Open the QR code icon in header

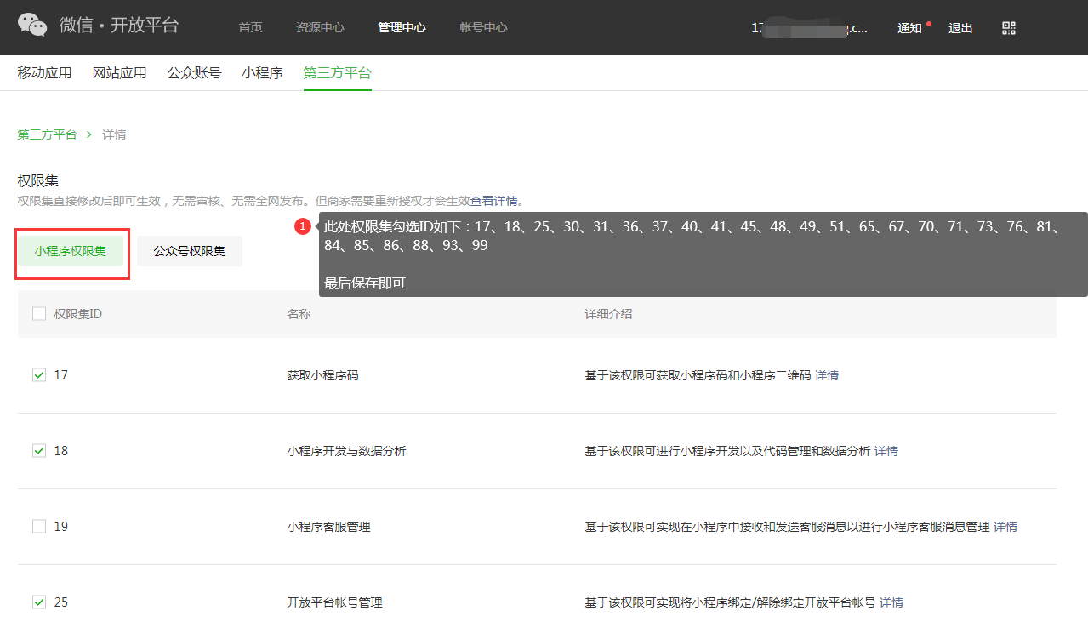(x=1009, y=28)
